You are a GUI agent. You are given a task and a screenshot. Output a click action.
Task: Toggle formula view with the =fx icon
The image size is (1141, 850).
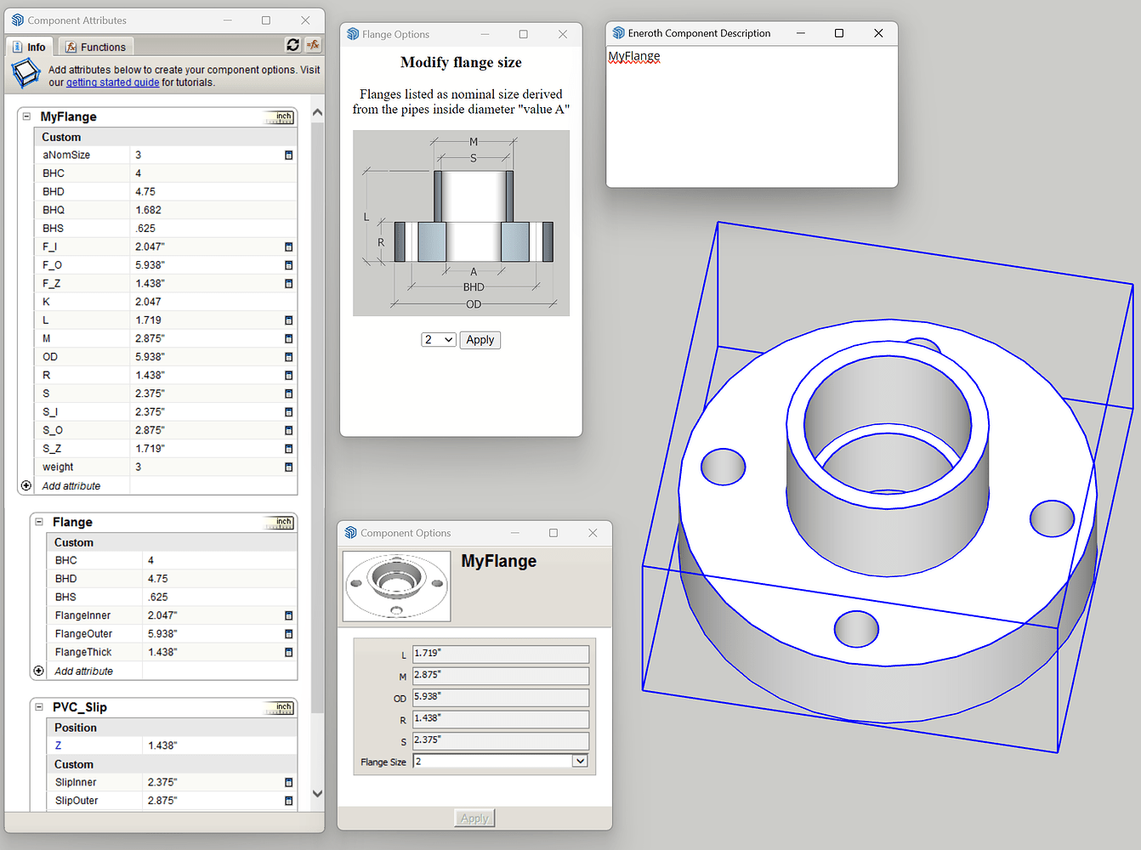coord(313,45)
